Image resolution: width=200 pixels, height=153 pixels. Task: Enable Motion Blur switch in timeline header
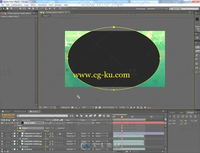[95, 116]
